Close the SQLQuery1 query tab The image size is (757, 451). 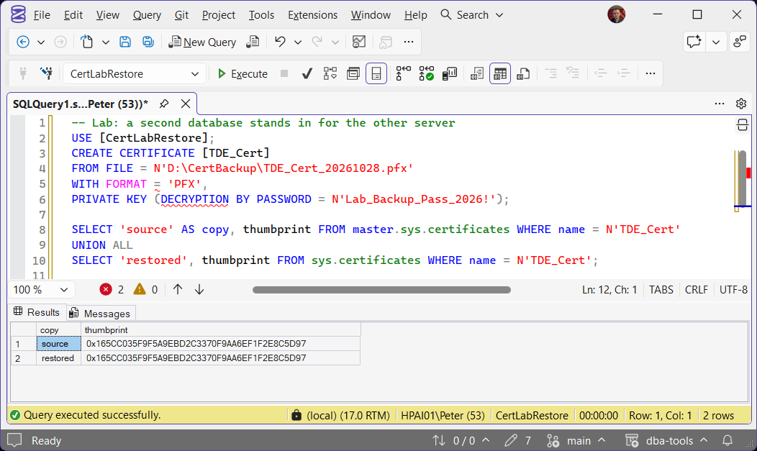coord(186,104)
